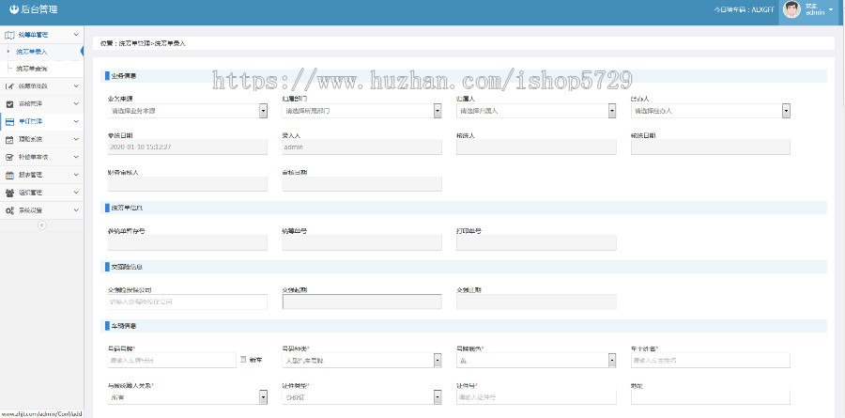Click the 录入人 field showing admin
This screenshot has width=845, height=418.
362,147
